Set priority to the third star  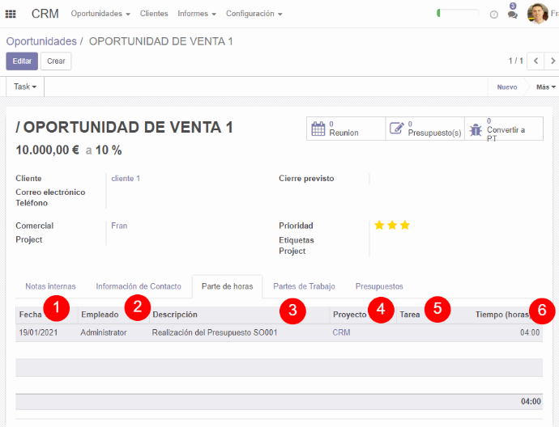pos(405,226)
